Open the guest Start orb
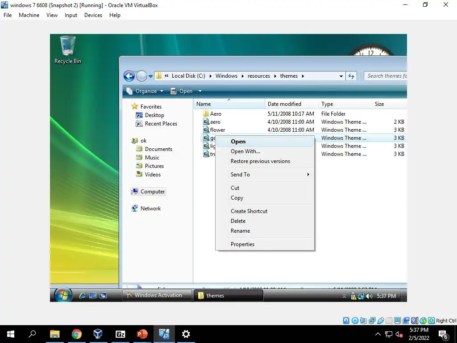Screen dimensions: 457x343 pyautogui.click(x=63, y=295)
